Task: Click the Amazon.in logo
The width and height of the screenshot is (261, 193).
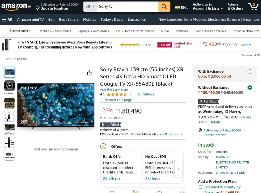Action: 16,6
